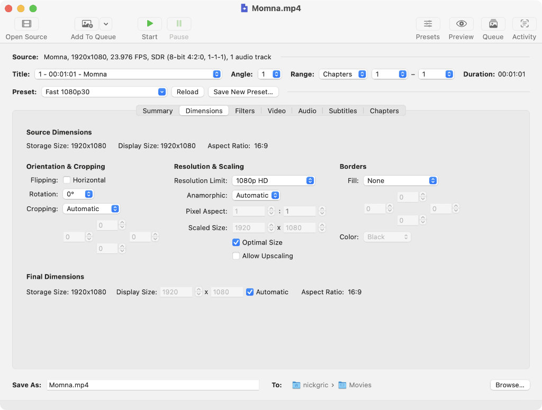Expand the Preset dropdown showing Fast 1080p30
The width and height of the screenshot is (542, 410).
104,92
